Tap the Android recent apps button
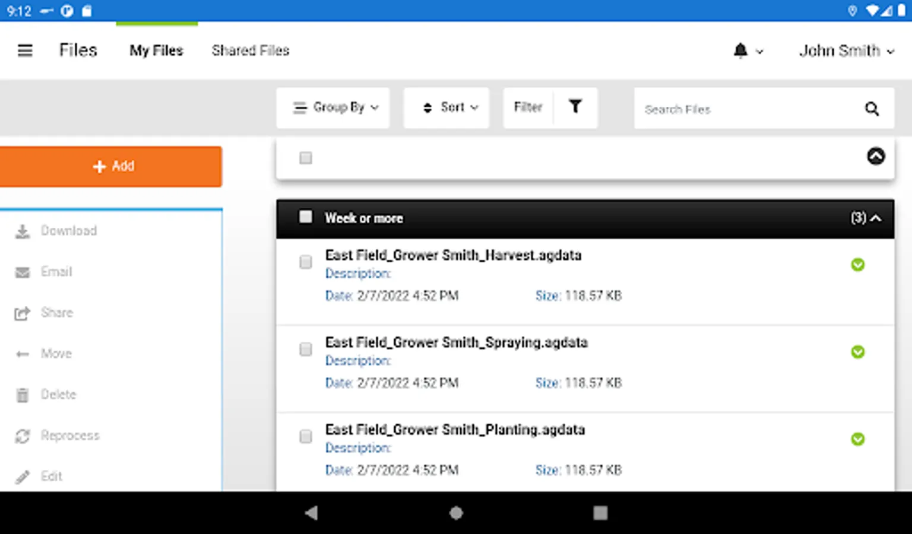 (x=600, y=513)
